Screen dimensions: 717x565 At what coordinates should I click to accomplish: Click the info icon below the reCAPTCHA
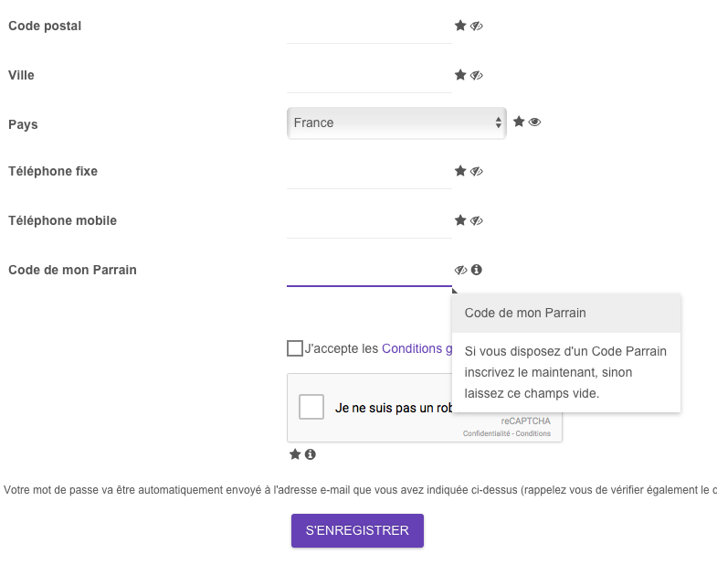tap(310, 454)
